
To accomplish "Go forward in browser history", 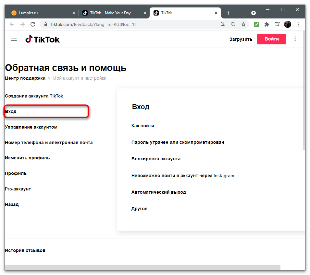I will 22,24.
